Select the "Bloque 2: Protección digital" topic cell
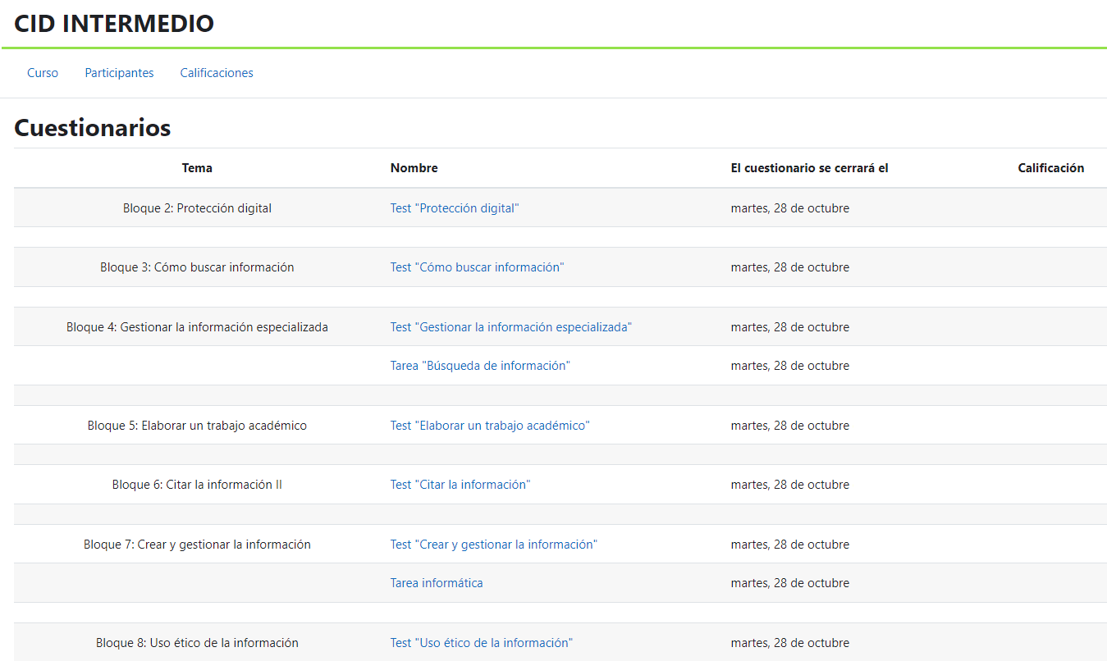The height and width of the screenshot is (661, 1107). (197, 208)
